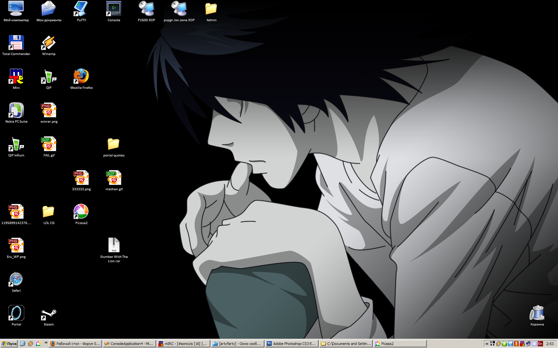Switch to the Рабочий стол - Форум Firefox window
The height and width of the screenshot is (348, 558).
point(75,344)
